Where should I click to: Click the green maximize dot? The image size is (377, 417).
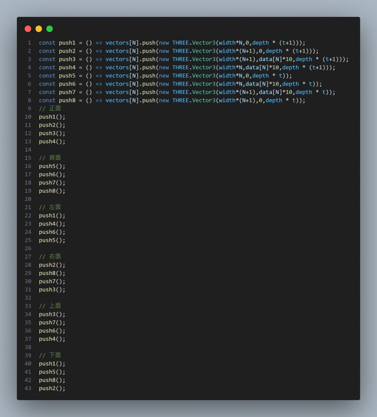(49, 29)
